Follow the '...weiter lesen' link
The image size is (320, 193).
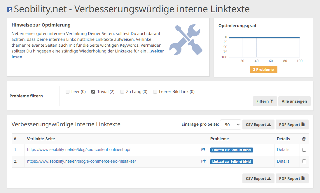click(156, 51)
